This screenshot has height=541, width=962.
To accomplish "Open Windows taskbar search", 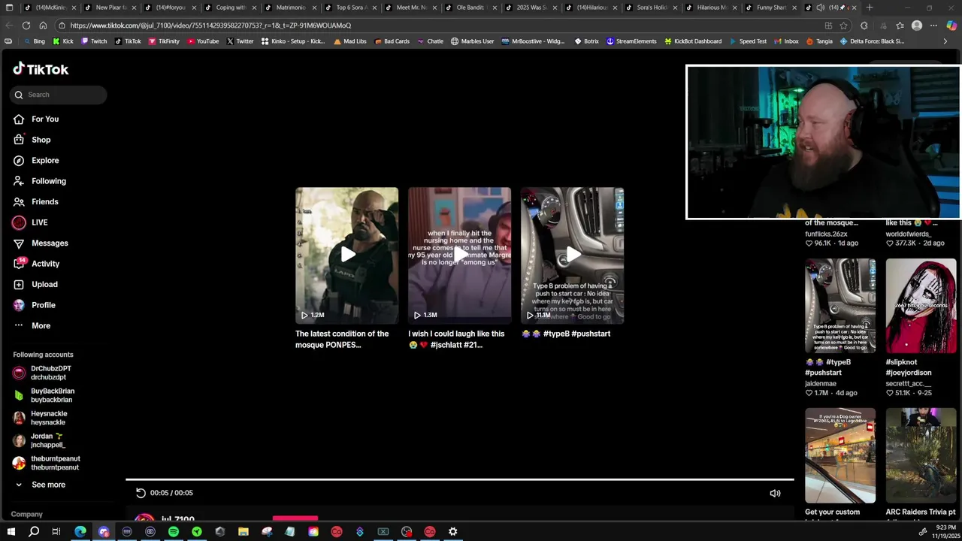I will coord(34,532).
